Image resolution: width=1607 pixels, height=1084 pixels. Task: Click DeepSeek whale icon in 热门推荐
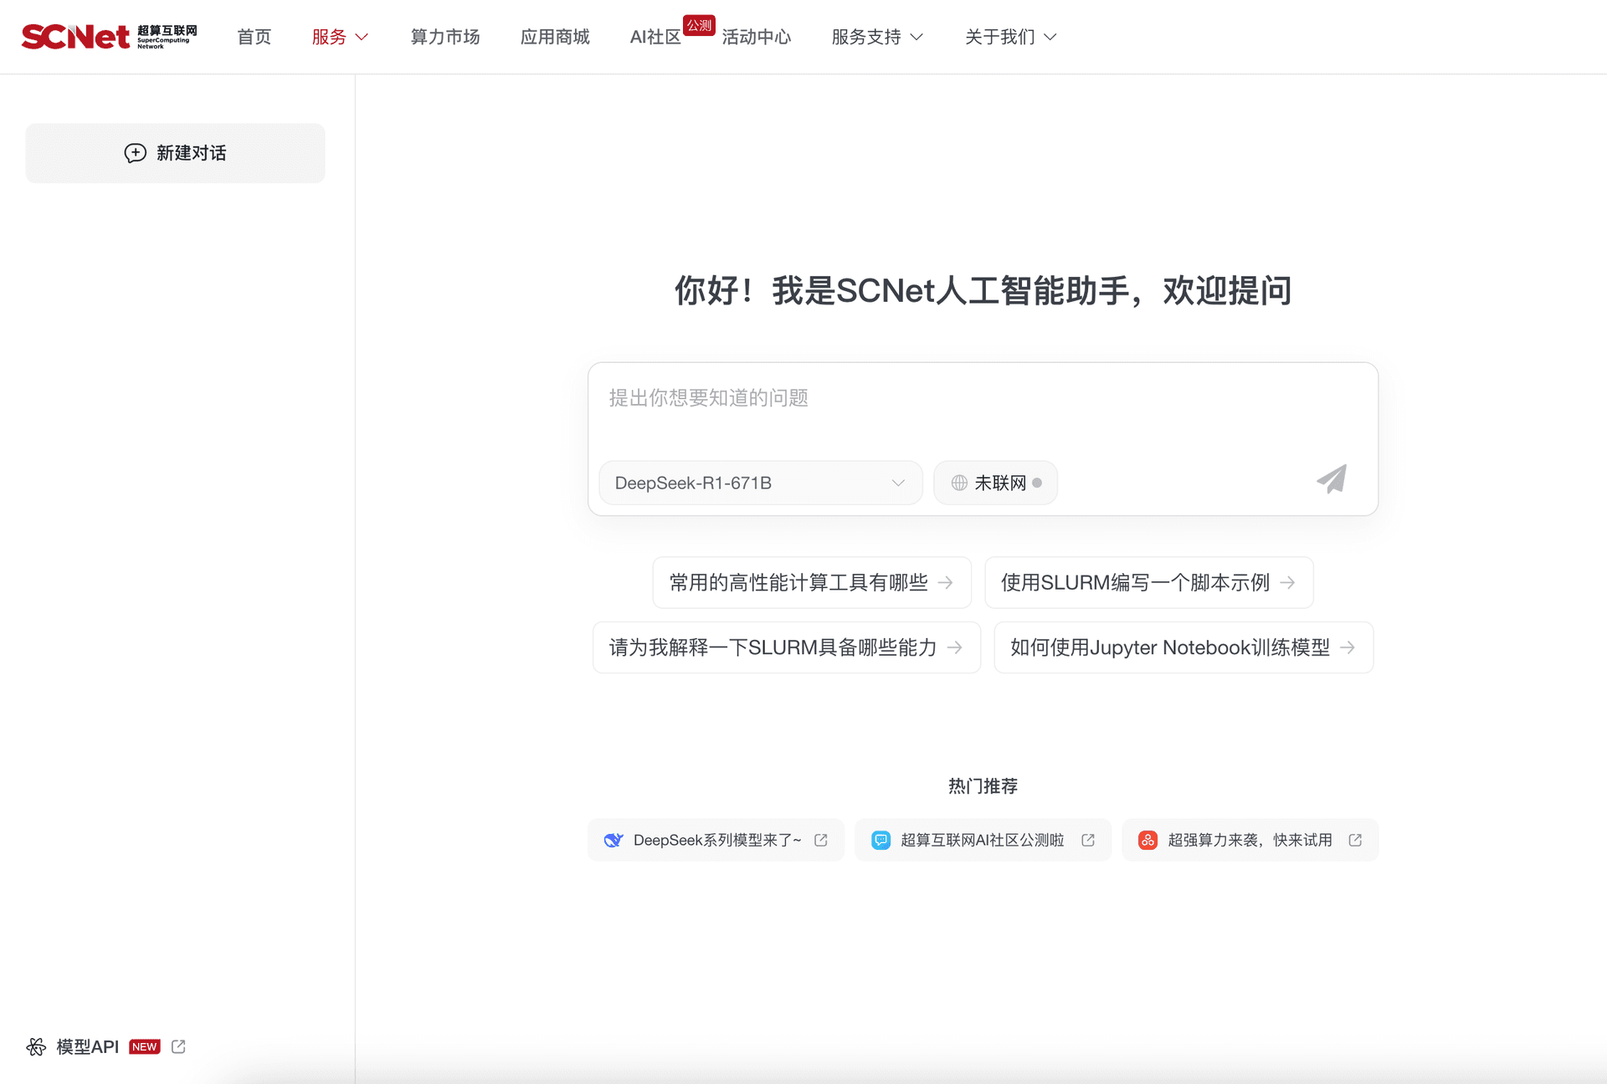(614, 840)
